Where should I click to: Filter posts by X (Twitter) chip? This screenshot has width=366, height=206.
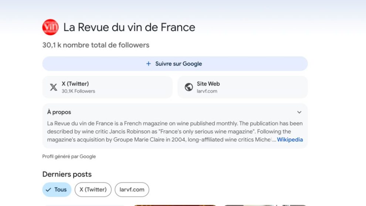pos(93,190)
